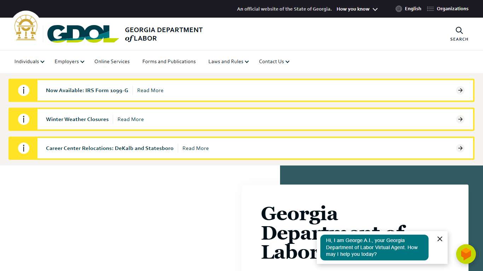Click Read More for Career Center Relocations

pyautogui.click(x=196, y=148)
